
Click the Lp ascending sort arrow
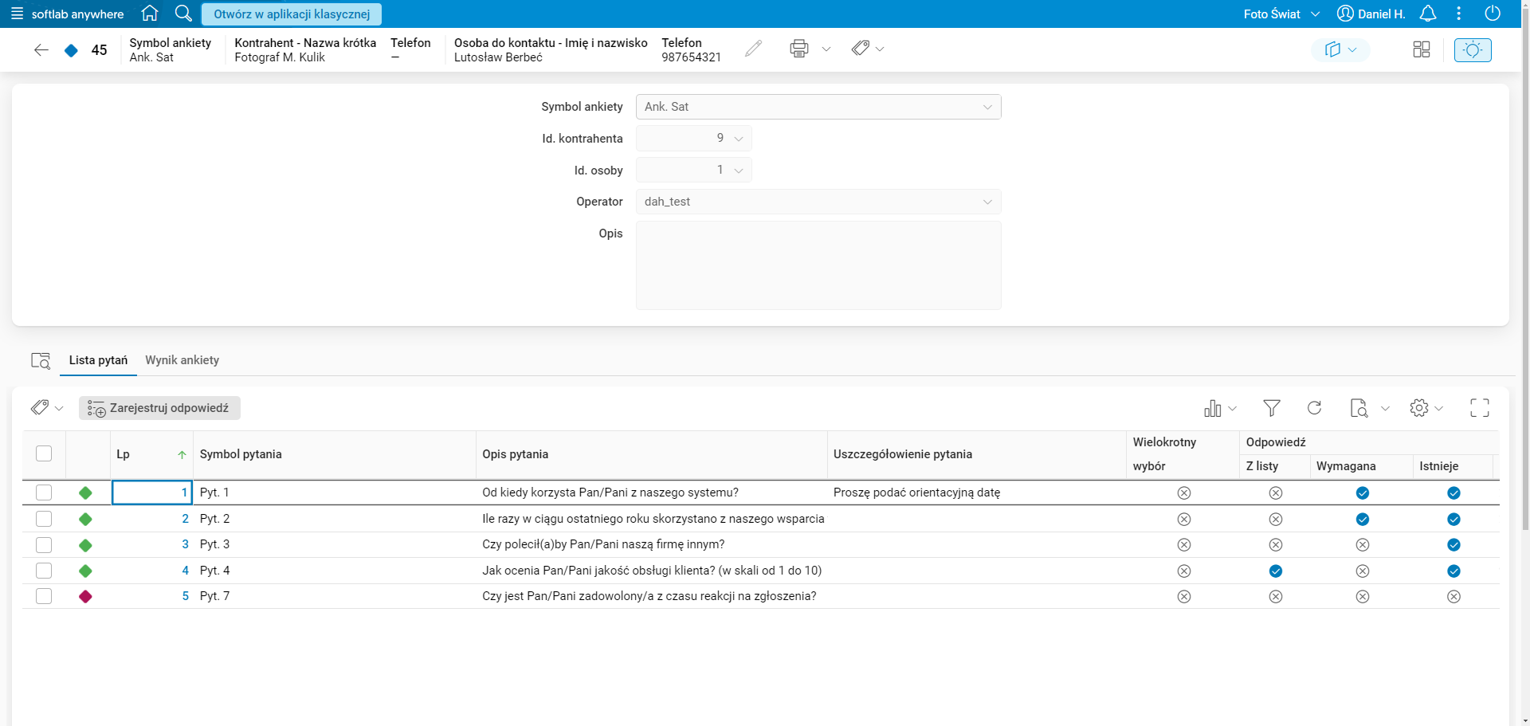click(x=182, y=455)
